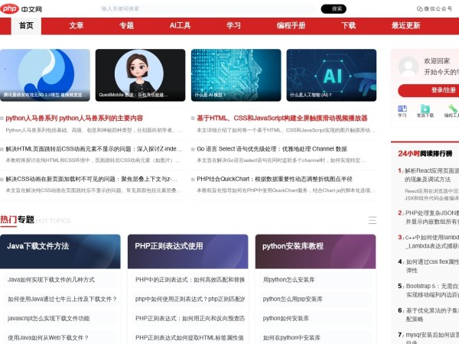Open the 专题 navigation tab
459x344 pixels.
(x=126, y=26)
